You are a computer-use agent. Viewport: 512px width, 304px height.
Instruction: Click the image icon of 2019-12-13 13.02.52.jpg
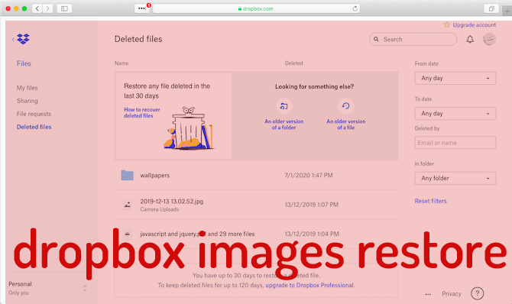coord(128,205)
